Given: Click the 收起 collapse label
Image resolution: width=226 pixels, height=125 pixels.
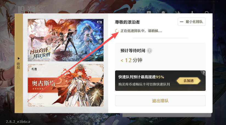Looking at the screenshot, I should (18, 66).
